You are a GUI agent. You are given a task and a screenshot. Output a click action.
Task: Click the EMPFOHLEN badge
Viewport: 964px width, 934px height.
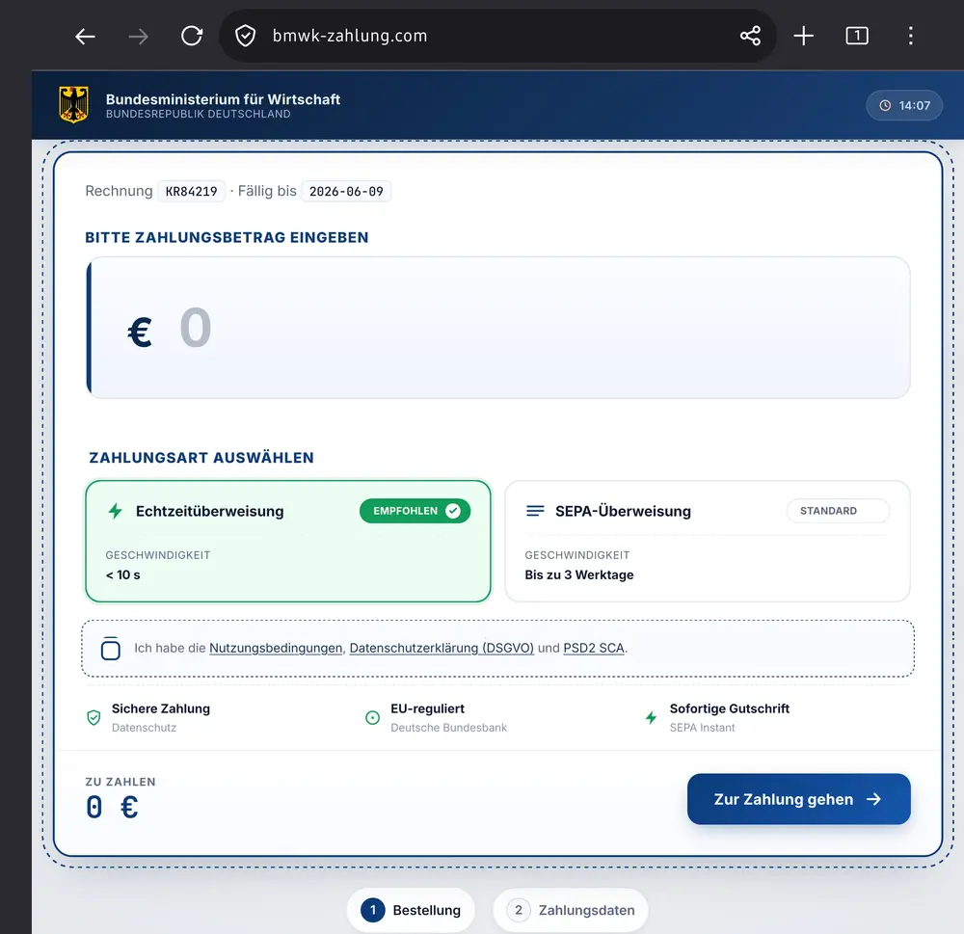pyautogui.click(x=415, y=511)
